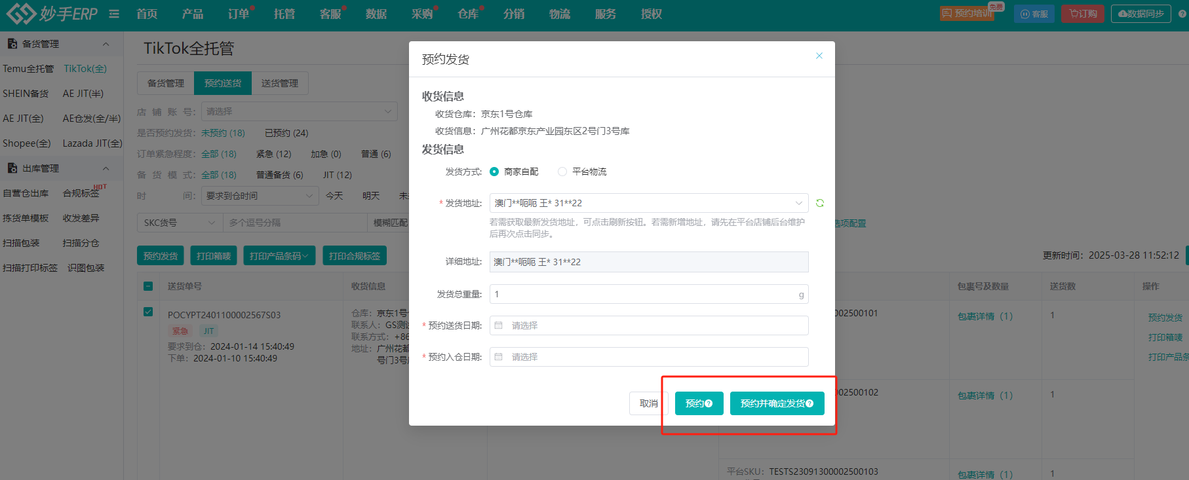
Task: Click the 数据同步 button
Action: pyautogui.click(x=1141, y=14)
